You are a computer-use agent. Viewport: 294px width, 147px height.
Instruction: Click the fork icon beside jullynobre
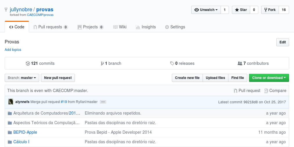click(x=6, y=10)
